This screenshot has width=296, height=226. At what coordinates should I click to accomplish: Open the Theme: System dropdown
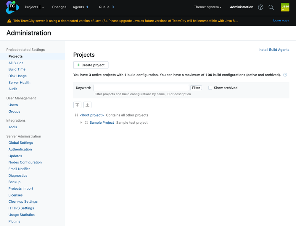click(x=207, y=7)
